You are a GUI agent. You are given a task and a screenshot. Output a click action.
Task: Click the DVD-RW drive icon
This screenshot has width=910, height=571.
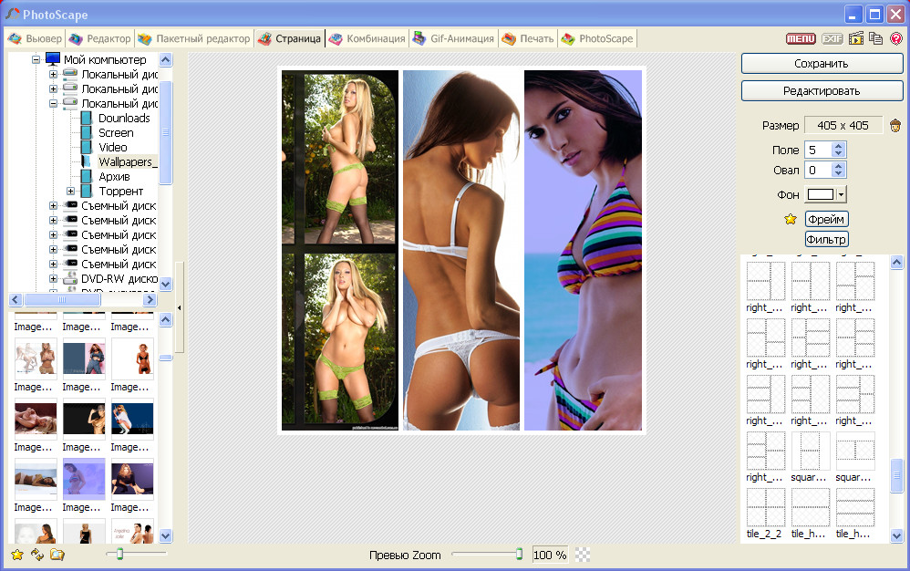70,278
